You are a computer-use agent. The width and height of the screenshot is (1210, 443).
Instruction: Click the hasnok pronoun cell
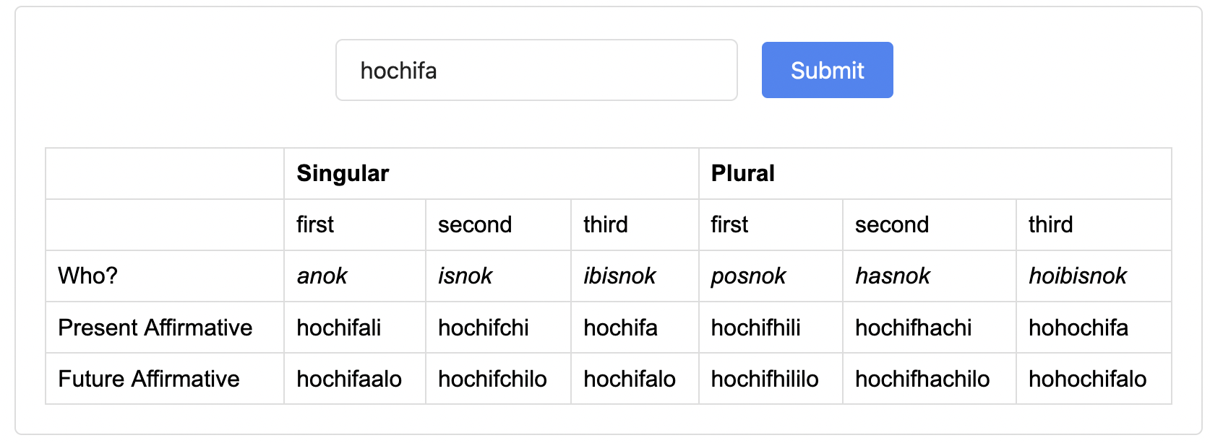click(893, 276)
